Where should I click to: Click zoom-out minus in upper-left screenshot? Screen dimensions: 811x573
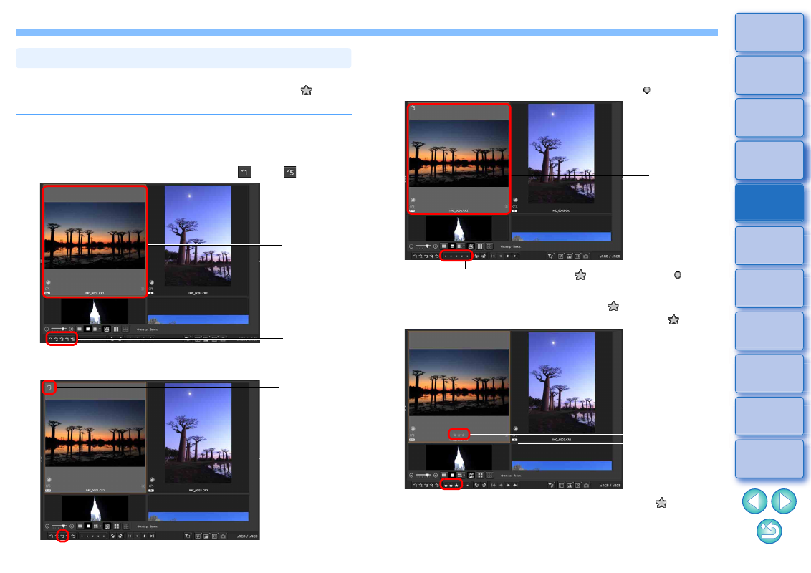tap(47, 329)
